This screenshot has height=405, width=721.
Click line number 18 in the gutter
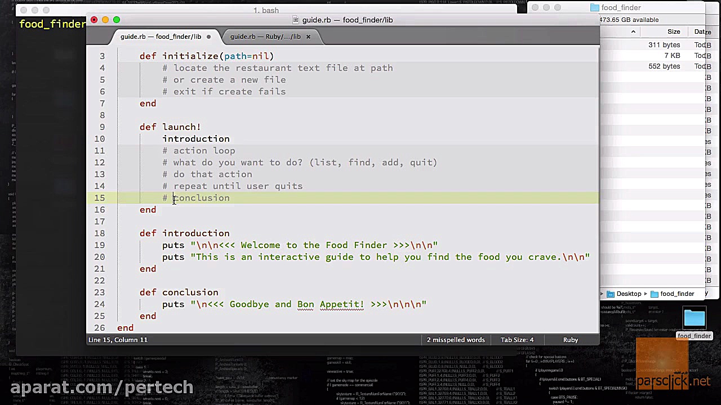[99, 233]
